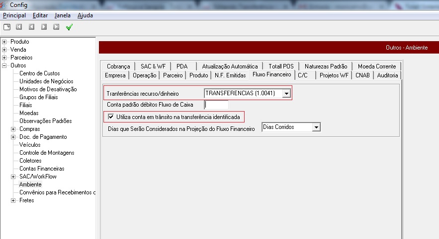Open the Auditoria tab

click(x=387, y=75)
